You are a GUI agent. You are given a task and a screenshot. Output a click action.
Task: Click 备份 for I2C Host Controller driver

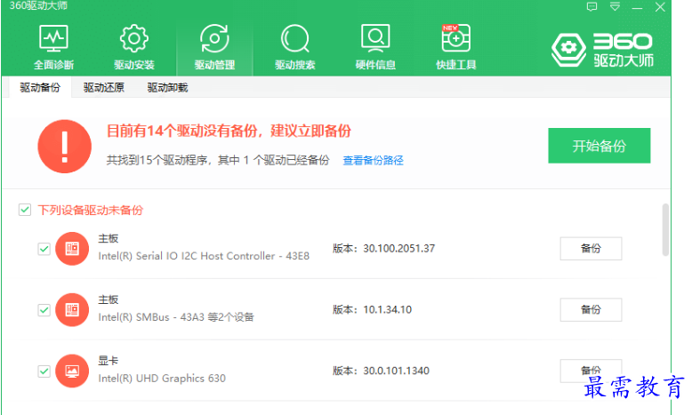tap(591, 248)
